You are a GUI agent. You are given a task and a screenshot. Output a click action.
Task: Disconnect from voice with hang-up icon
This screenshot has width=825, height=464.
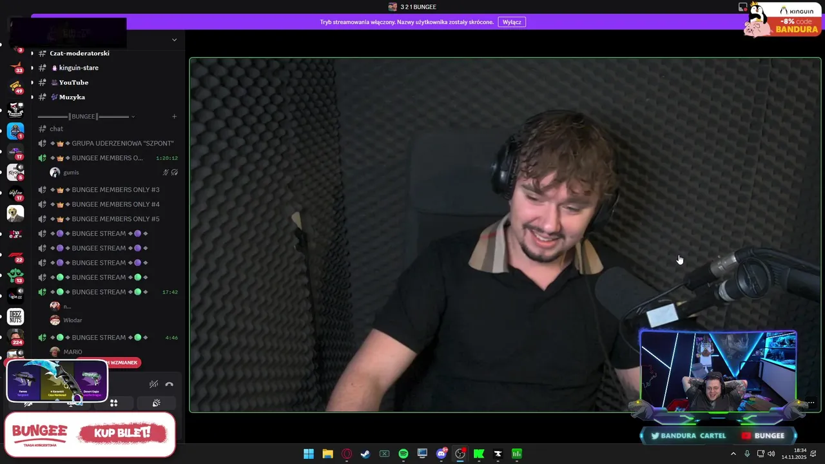click(x=169, y=384)
